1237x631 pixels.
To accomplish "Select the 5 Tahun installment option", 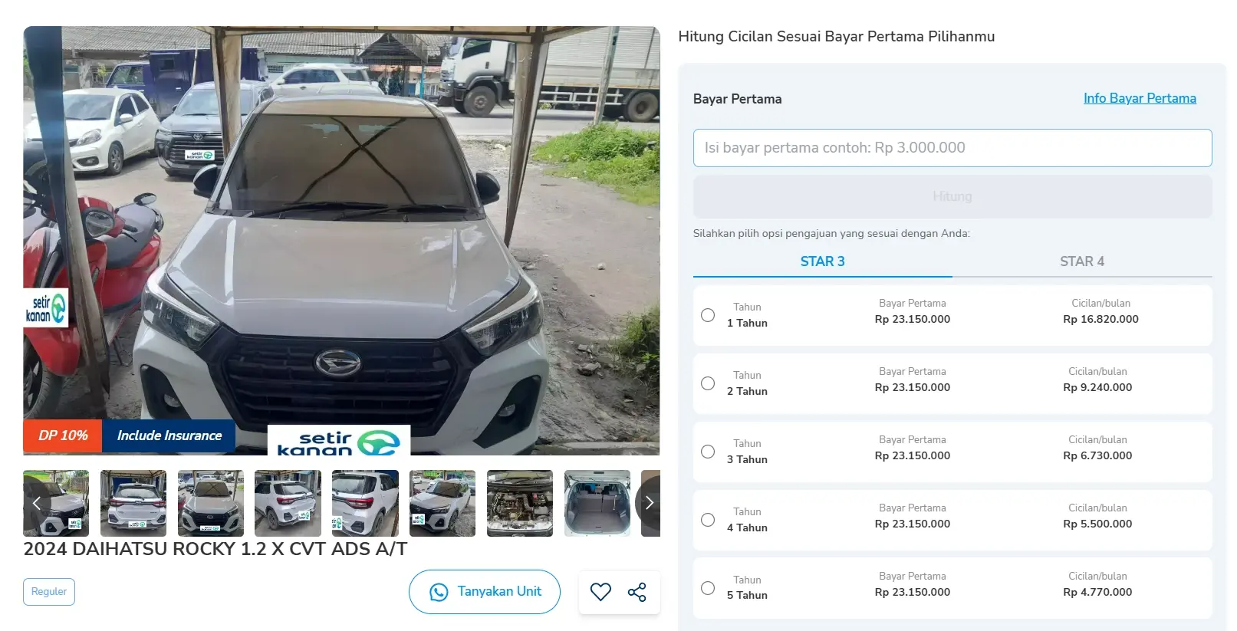I will pyautogui.click(x=708, y=588).
